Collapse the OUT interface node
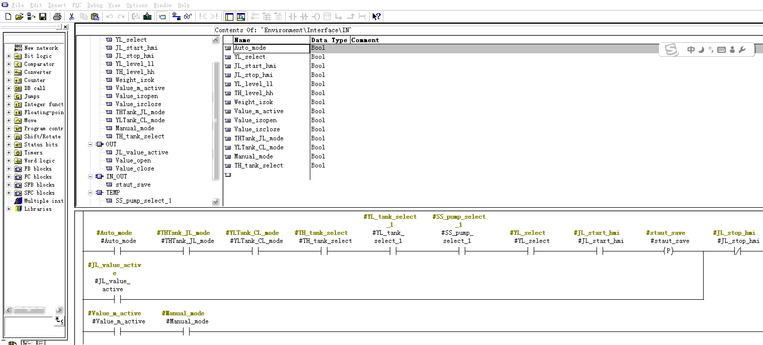The image size is (763, 345). click(x=91, y=144)
